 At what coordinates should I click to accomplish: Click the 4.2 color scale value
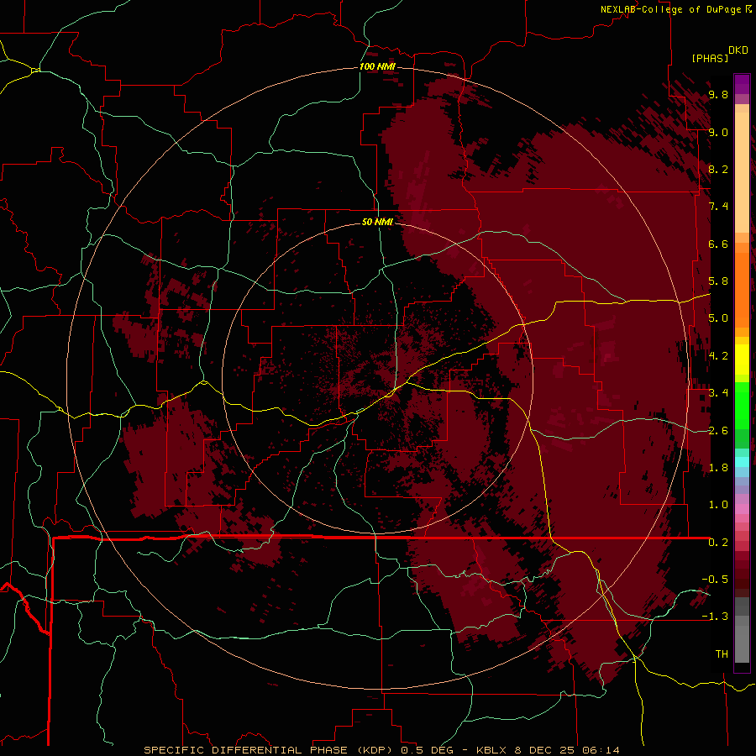point(718,356)
